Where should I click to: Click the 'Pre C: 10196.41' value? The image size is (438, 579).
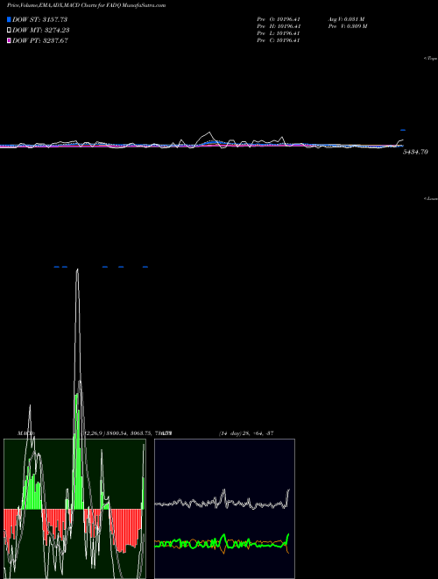point(279,40)
